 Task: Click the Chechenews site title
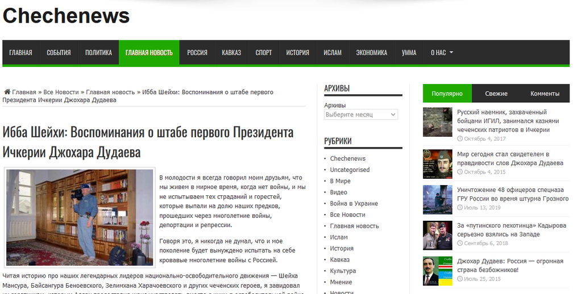pos(66,16)
